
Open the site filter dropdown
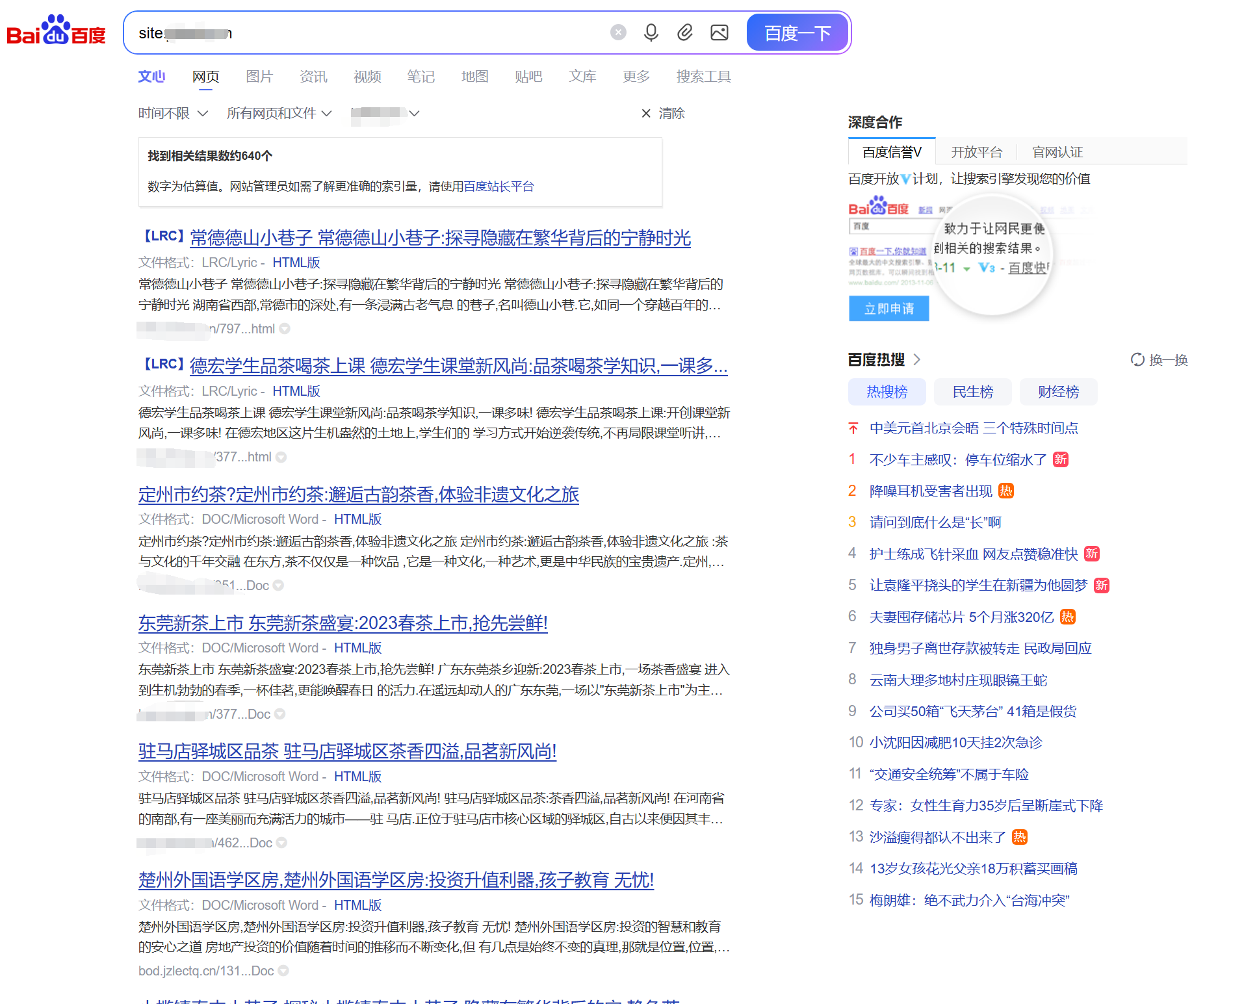[385, 113]
